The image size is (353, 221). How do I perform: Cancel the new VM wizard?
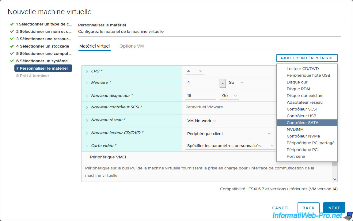coord(281,208)
